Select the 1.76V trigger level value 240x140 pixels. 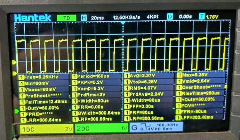[x=212, y=17]
